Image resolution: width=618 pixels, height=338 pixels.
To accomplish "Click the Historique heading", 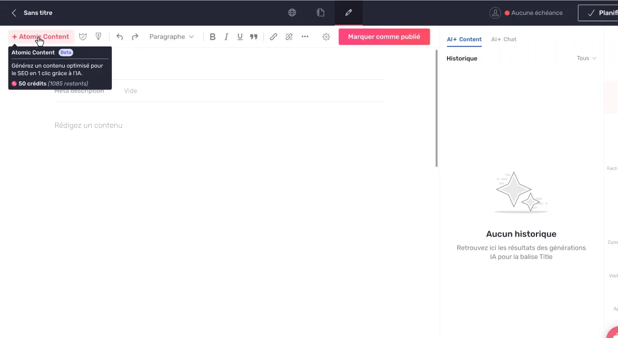I will click(x=462, y=59).
